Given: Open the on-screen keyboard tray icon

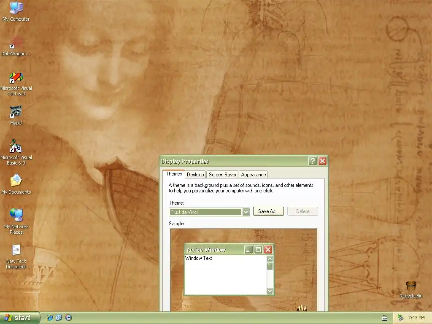Looking at the screenshot, I should tap(385, 318).
